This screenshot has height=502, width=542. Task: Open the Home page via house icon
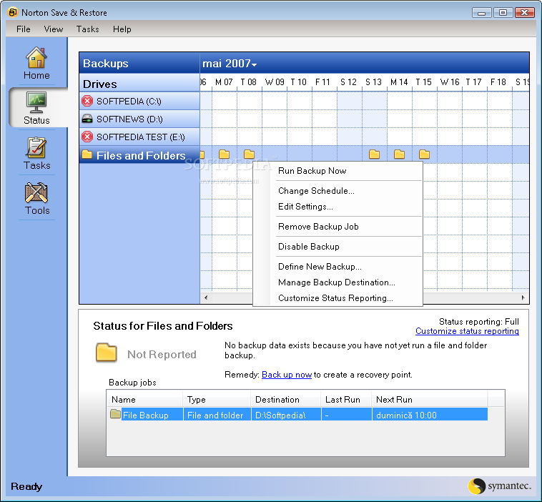(x=36, y=58)
